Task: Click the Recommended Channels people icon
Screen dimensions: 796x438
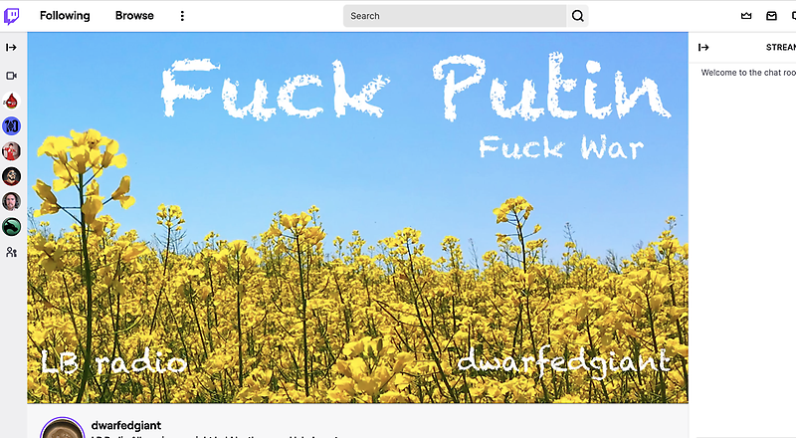Action: click(x=12, y=253)
